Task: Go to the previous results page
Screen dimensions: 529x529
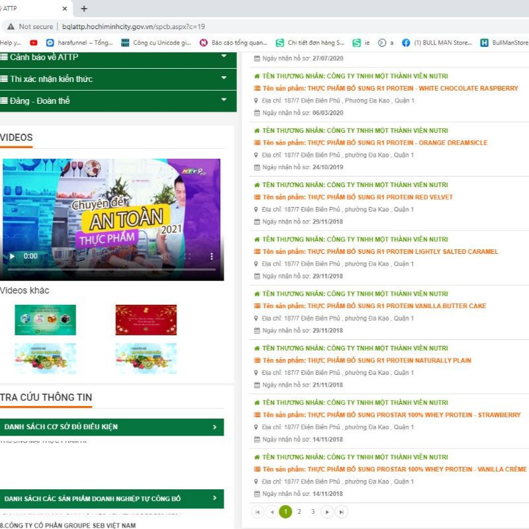Action: 272,512
